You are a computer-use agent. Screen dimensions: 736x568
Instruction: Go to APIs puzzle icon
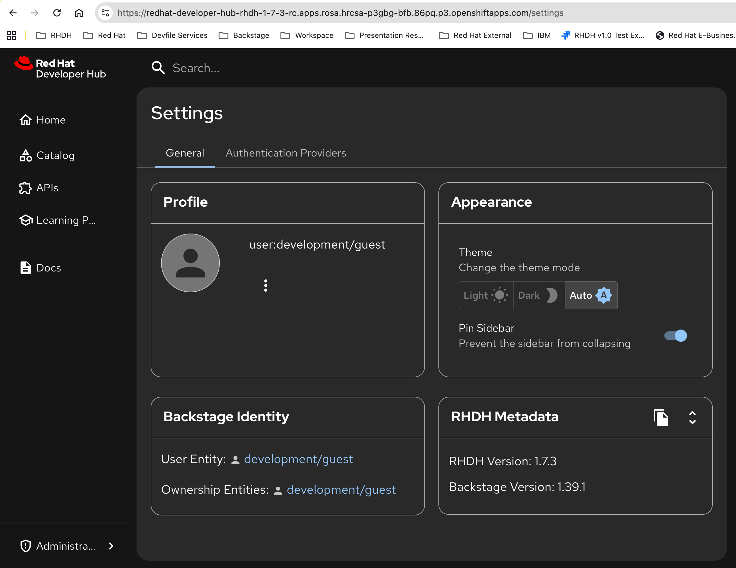[25, 188]
